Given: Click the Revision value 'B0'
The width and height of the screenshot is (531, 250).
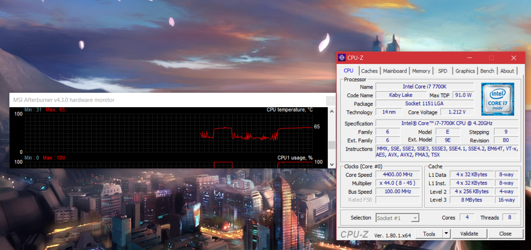Looking at the screenshot, I should 506,140.
